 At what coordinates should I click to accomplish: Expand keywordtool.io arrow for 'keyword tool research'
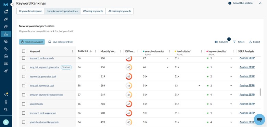tap(231, 58)
